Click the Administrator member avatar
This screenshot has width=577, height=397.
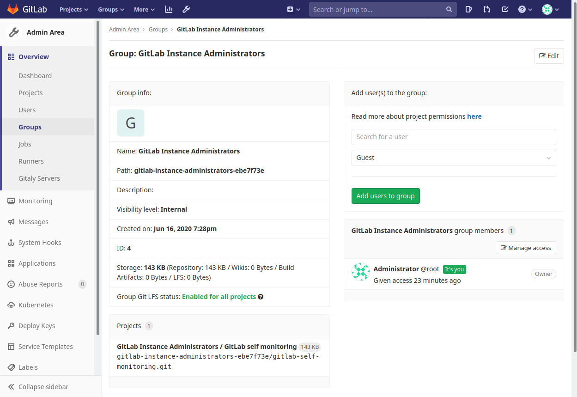pos(361,272)
